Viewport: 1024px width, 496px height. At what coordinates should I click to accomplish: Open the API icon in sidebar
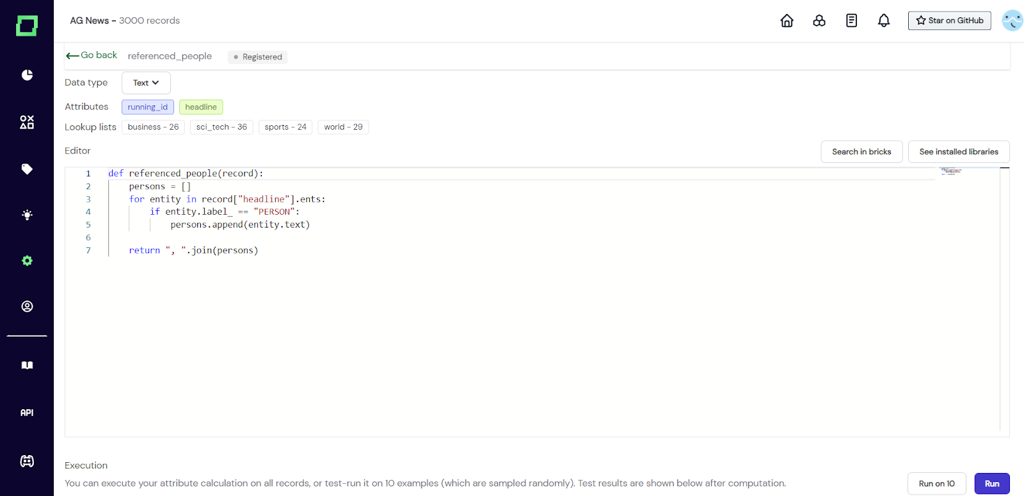(27, 413)
